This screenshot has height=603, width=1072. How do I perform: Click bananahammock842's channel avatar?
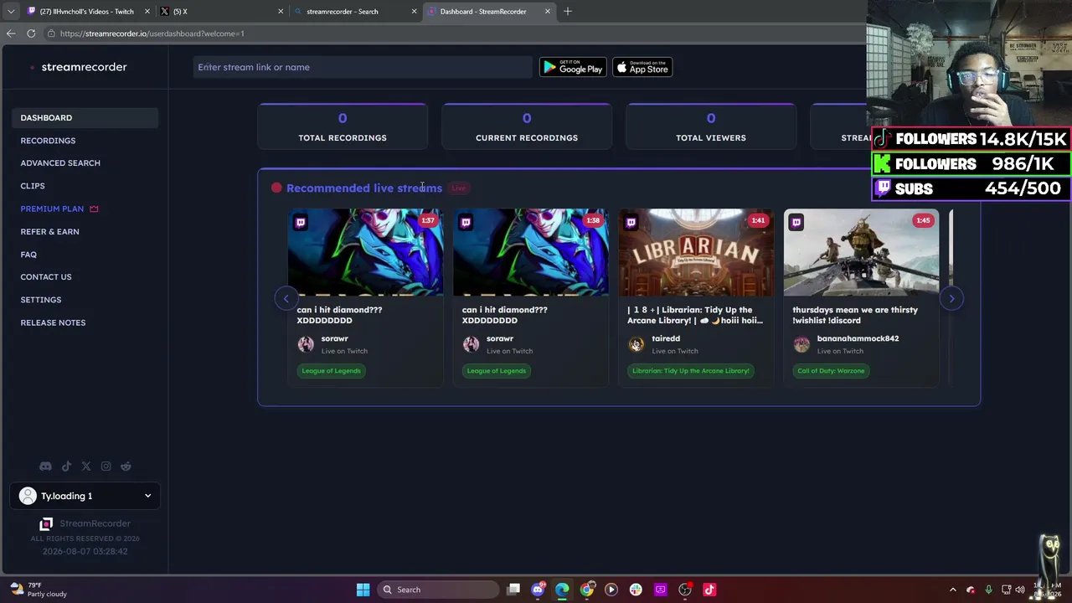801,344
